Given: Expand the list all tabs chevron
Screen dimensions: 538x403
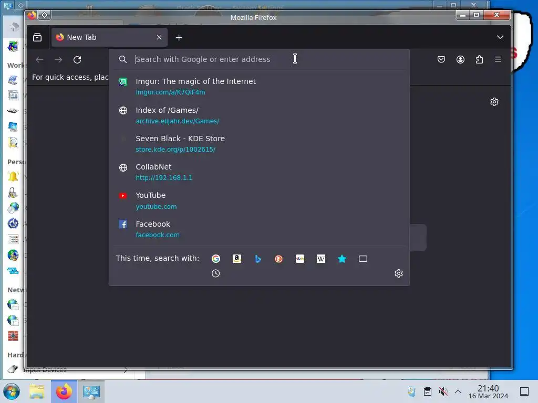Looking at the screenshot, I should point(500,37).
